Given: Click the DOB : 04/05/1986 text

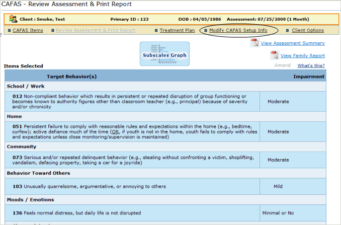Looking at the screenshot, I should [200, 19].
